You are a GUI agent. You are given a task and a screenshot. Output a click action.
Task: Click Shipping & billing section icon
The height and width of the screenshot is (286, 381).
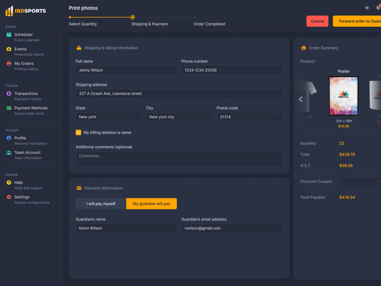point(79,48)
